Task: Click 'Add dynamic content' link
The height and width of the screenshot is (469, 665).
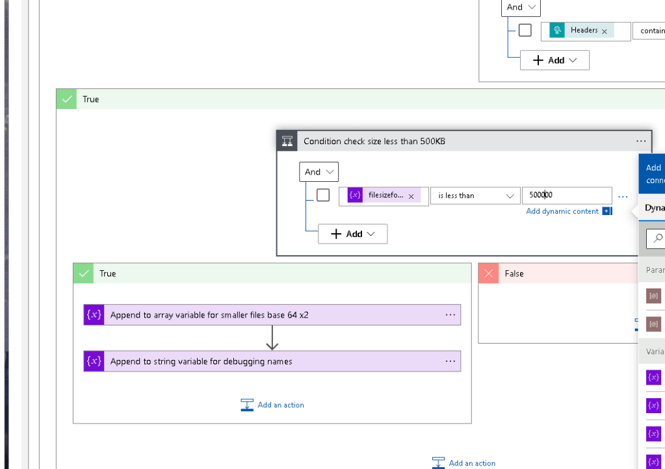Action: point(562,211)
